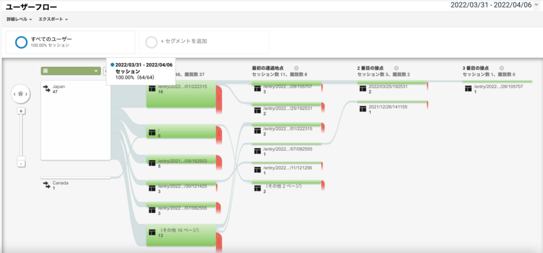Click page icon of /09/182503 node
The width and height of the screenshot is (543, 253).
(x=151, y=163)
